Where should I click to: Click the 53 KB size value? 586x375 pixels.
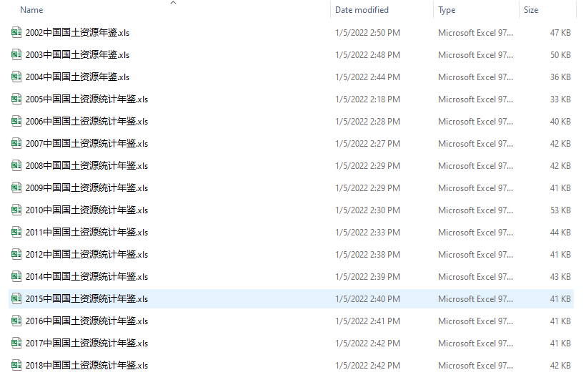coord(560,210)
